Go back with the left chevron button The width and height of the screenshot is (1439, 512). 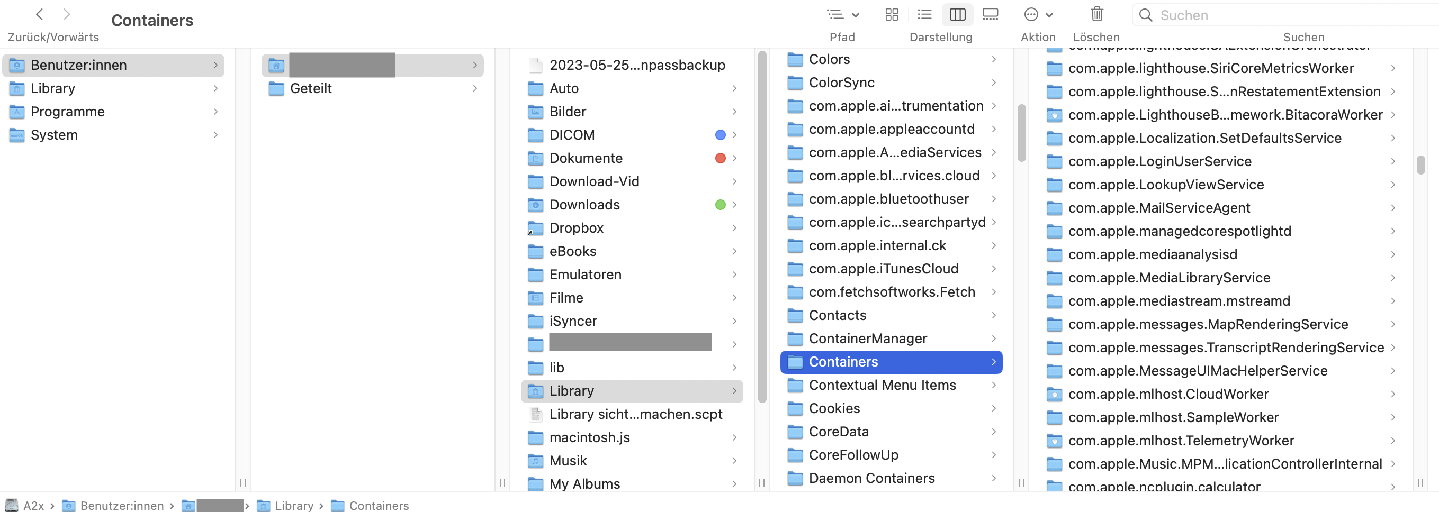(39, 14)
